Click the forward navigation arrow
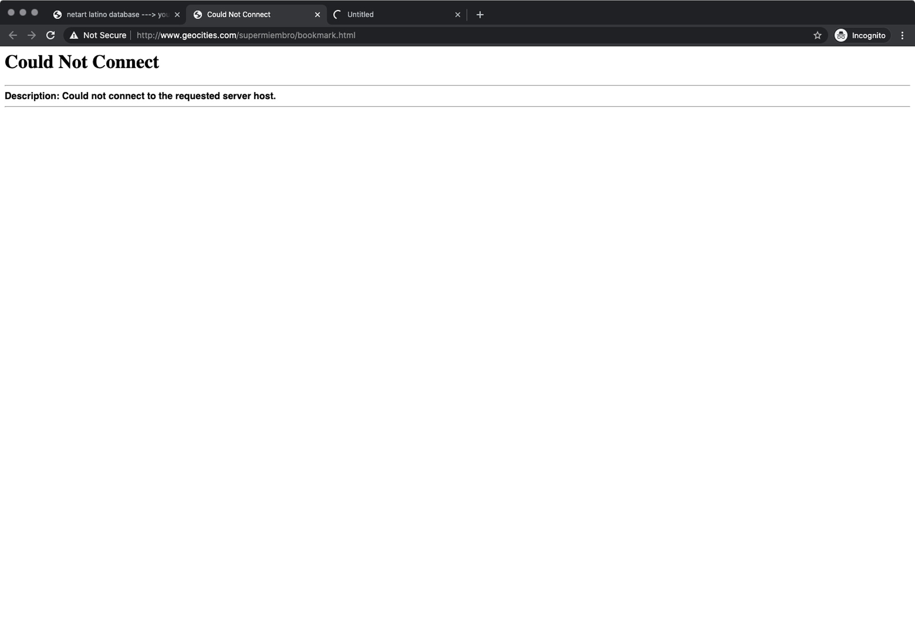Image resolution: width=915 pixels, height=620 pixels. coord(32,35)
